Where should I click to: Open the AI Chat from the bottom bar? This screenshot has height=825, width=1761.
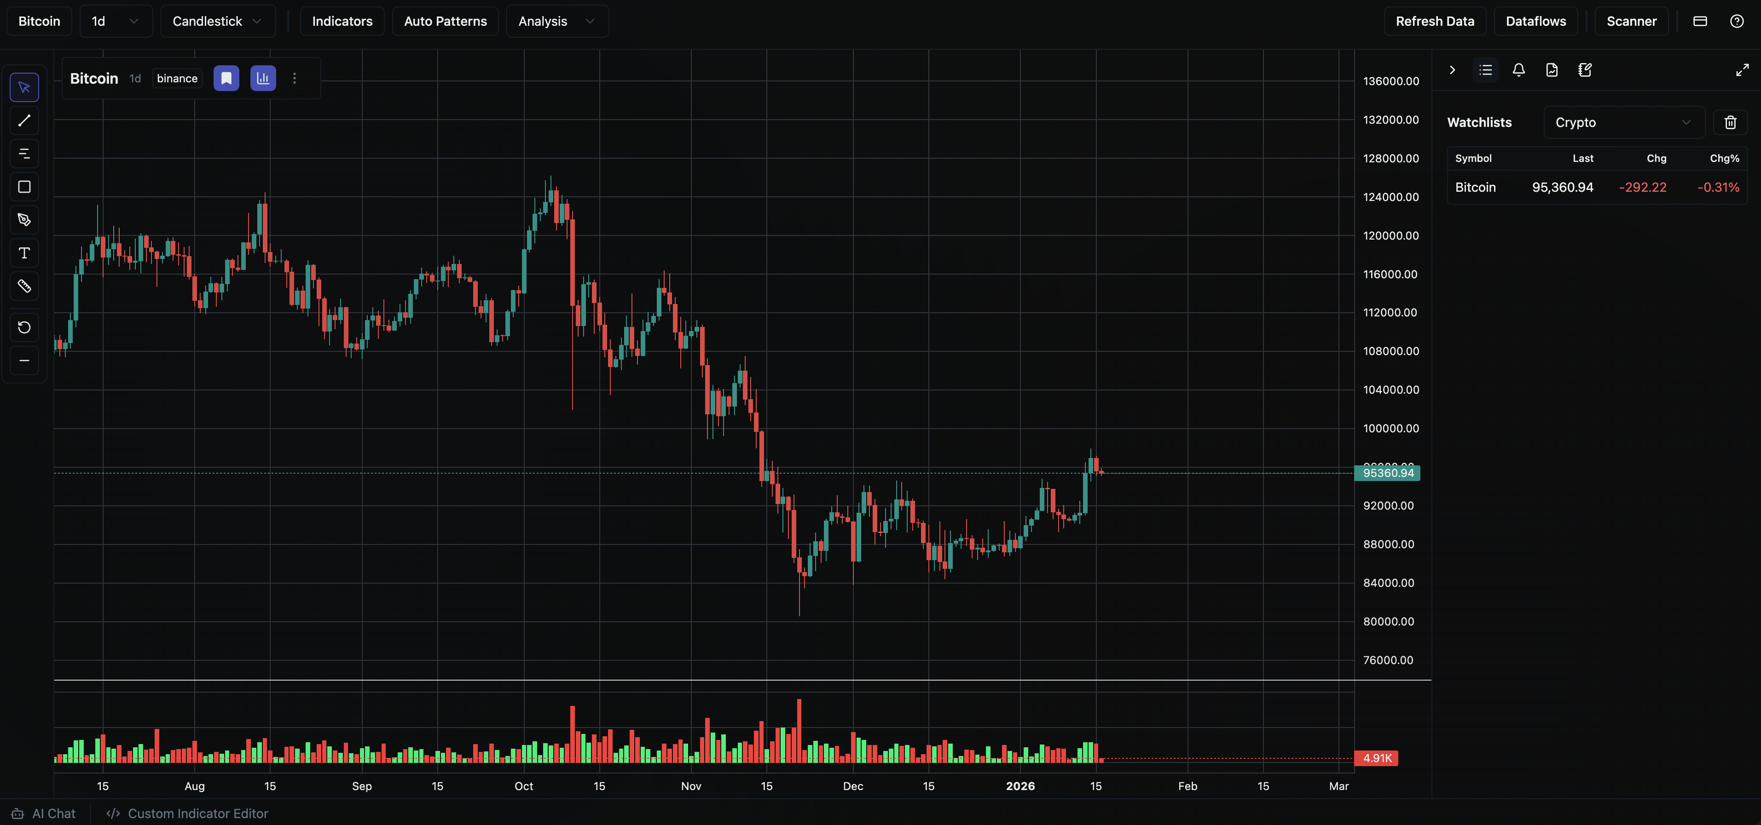click(x=43, y=813)
